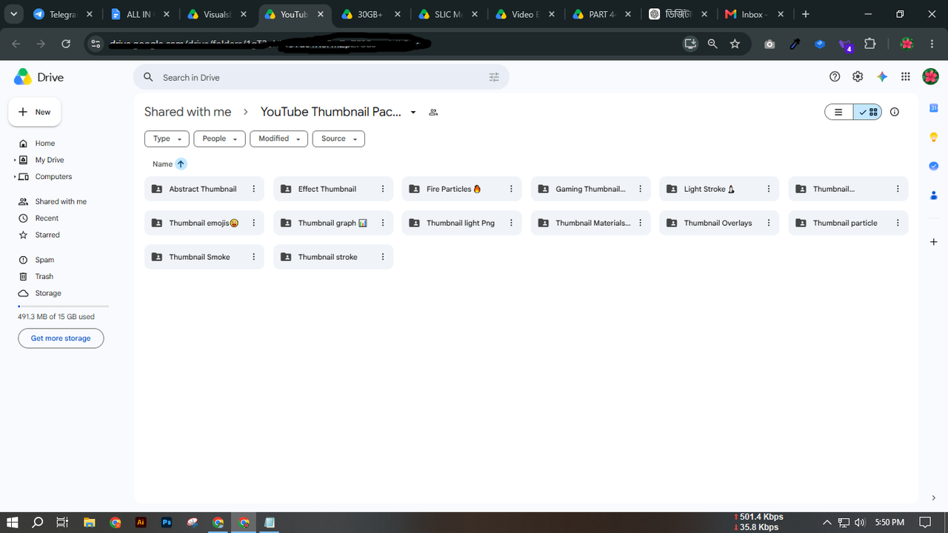Open more actions for Fire Particles folder
The image size is (948, 533).
point(511,189)
